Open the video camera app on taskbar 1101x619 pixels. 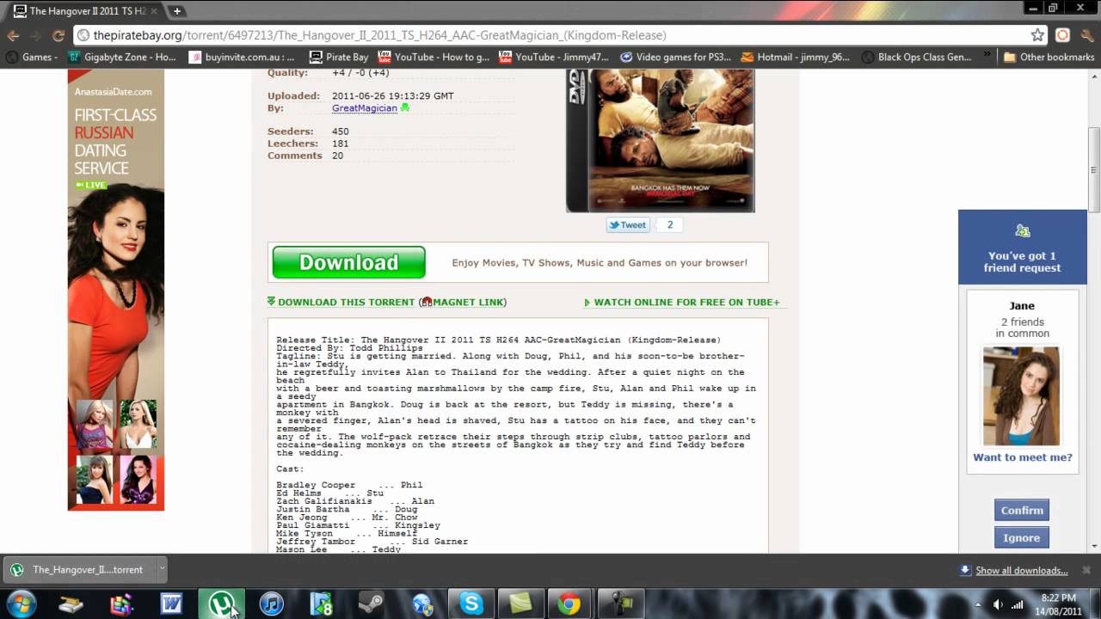pyautogui.click(x=620, y=604)
